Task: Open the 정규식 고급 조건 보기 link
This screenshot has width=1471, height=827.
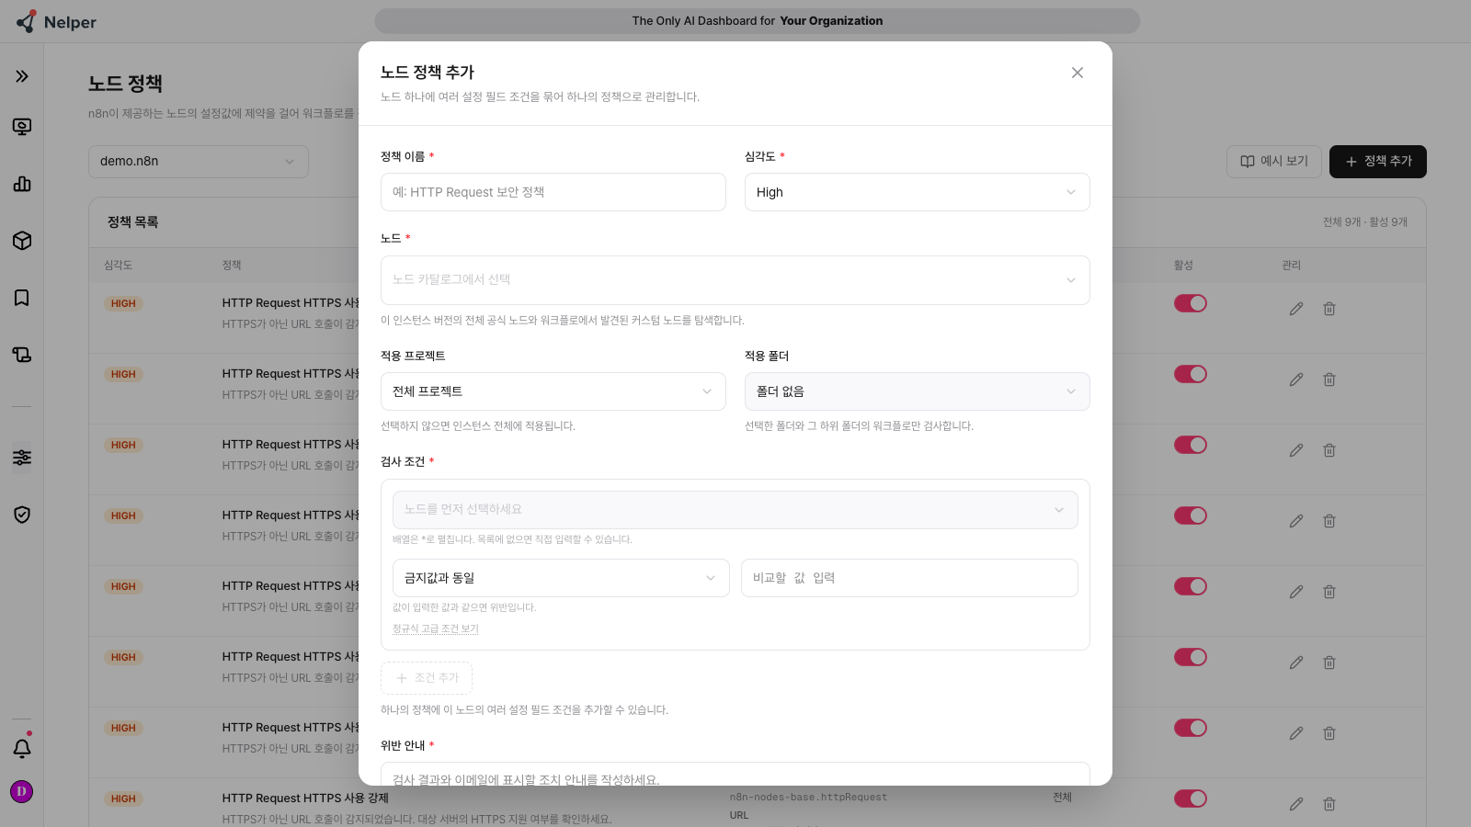Action: [x=436, y=629]
